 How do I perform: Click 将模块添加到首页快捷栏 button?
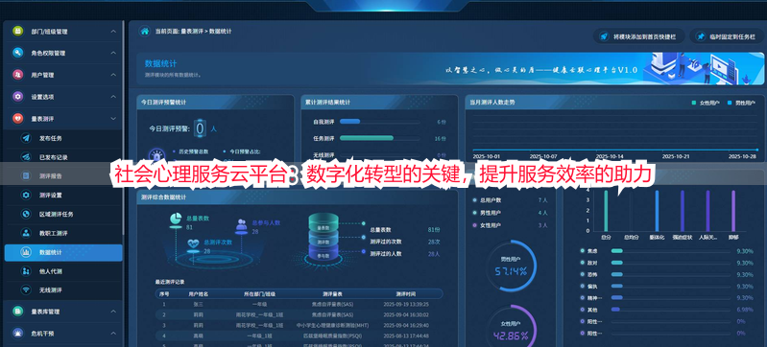click(638, 36)
